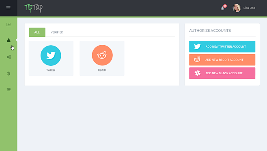
Task: Click the round Twitter bird icon in the card
Action: (x=51, y=55)
